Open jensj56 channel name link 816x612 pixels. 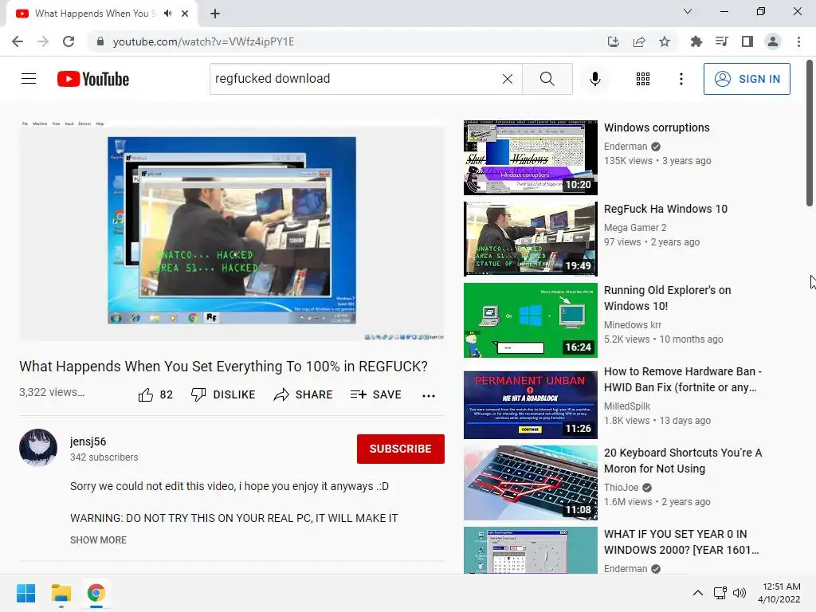coord(88,441)
